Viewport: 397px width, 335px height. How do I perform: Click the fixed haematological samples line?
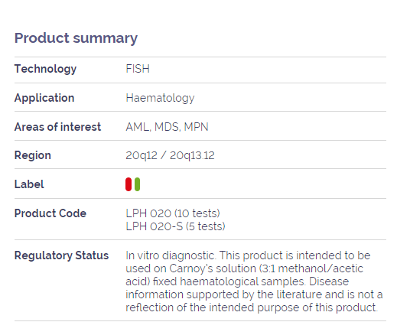[237, 281]
